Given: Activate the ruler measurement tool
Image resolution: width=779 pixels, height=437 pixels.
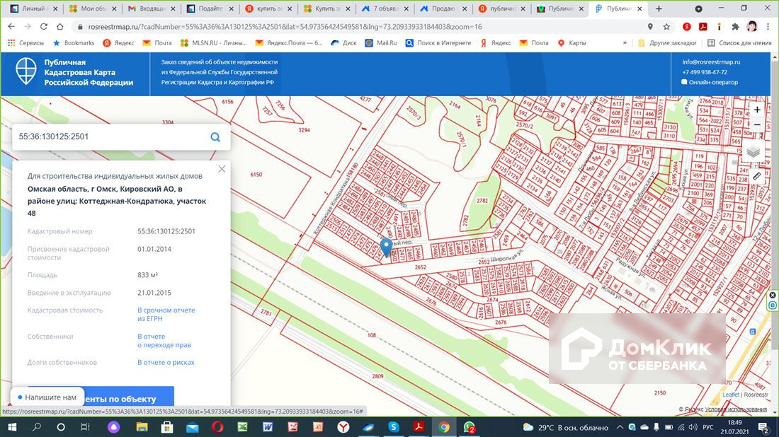Looking at the screenshot, I should pyautogui.click(x=756, y=175).
